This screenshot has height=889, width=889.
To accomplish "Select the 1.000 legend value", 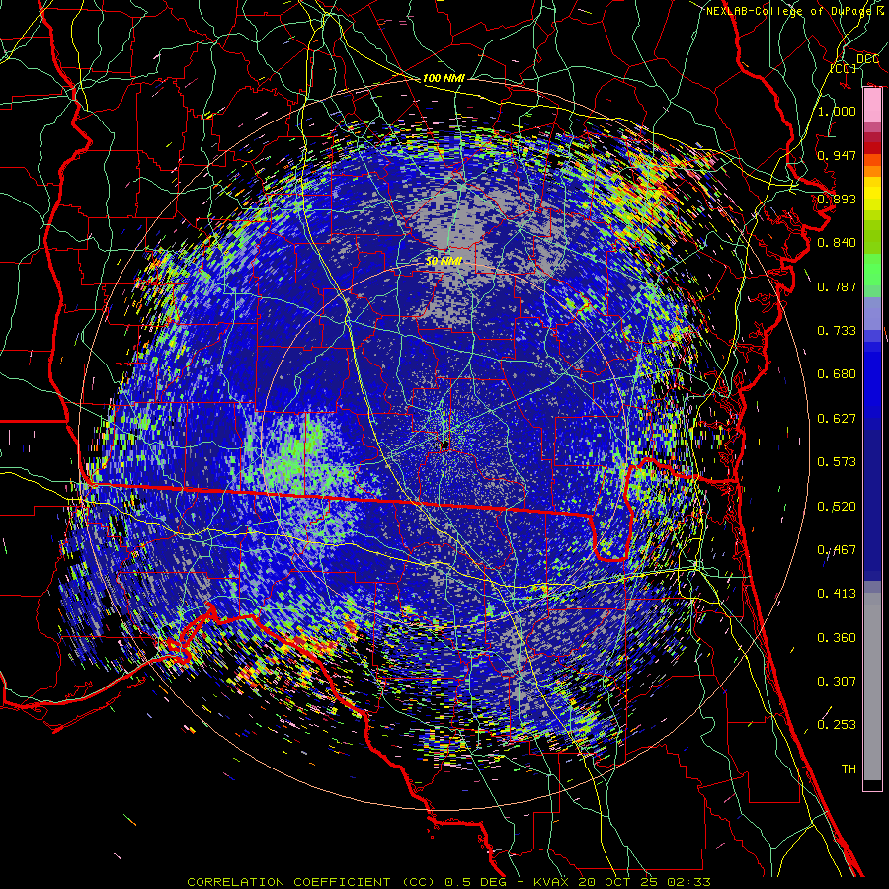I will pyautogui.click(x=837, y=111).
